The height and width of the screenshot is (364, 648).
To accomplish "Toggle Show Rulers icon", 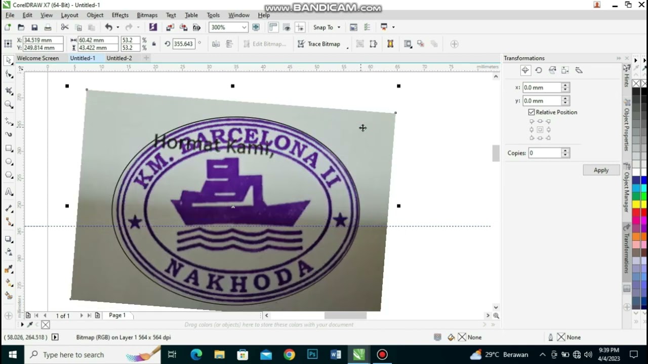I will pyautogui.click(x=273, y=27).
